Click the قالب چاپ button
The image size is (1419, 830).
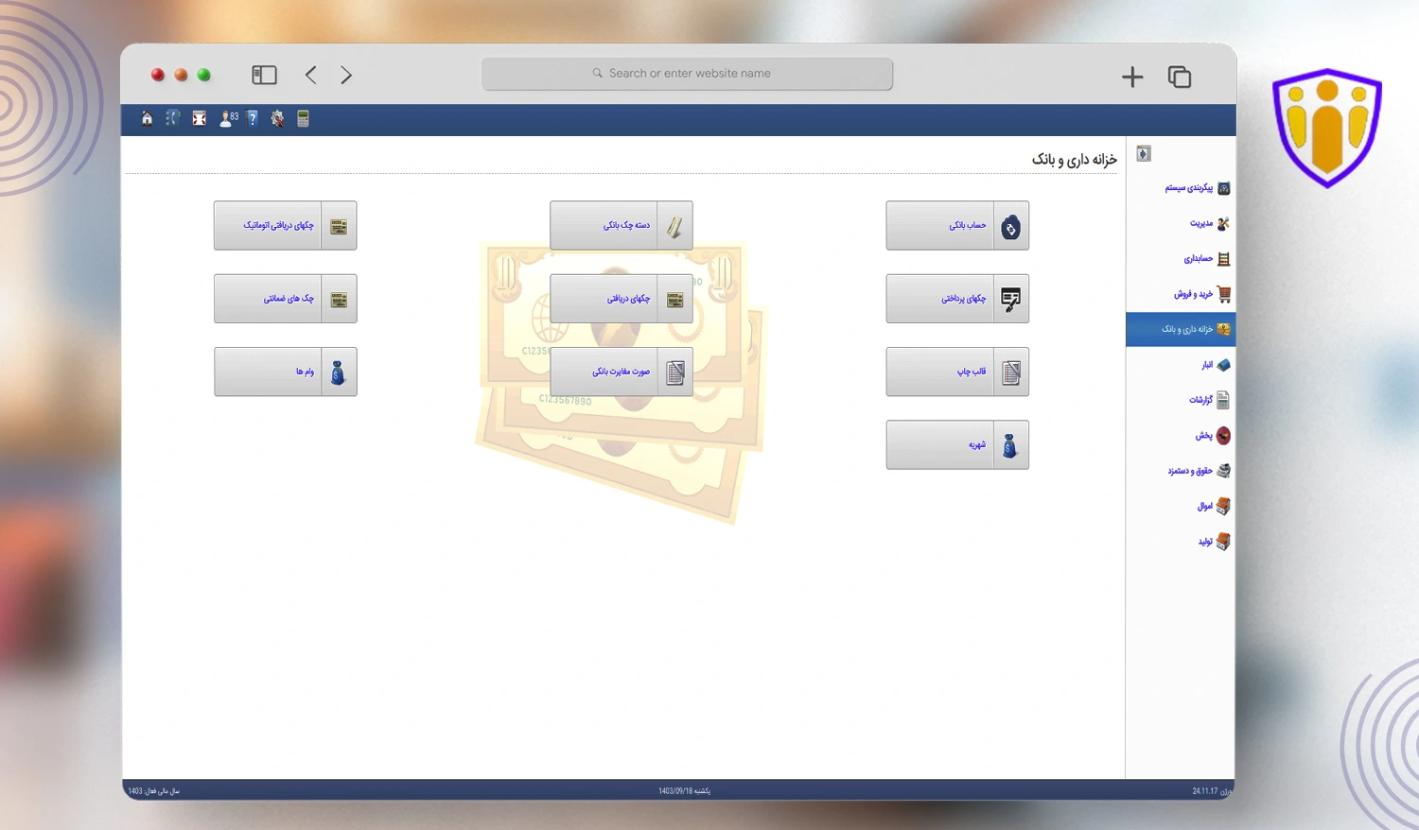957,372
